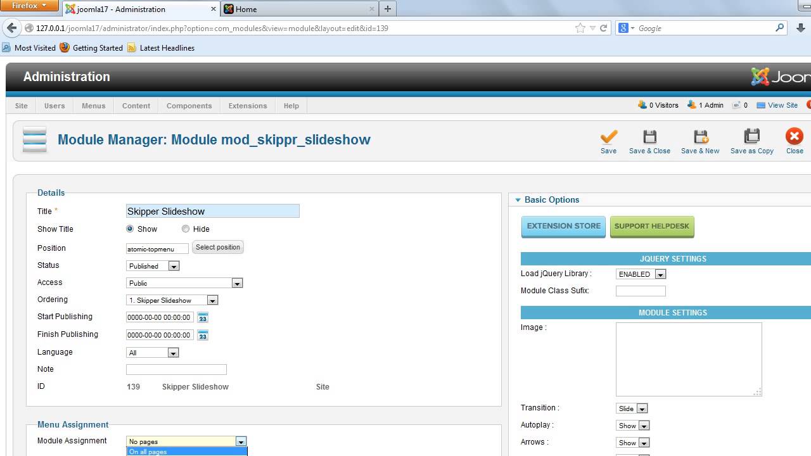Close the Home browser tab
The width and height of the screenshot is (811, 456).
coord(371,9)
